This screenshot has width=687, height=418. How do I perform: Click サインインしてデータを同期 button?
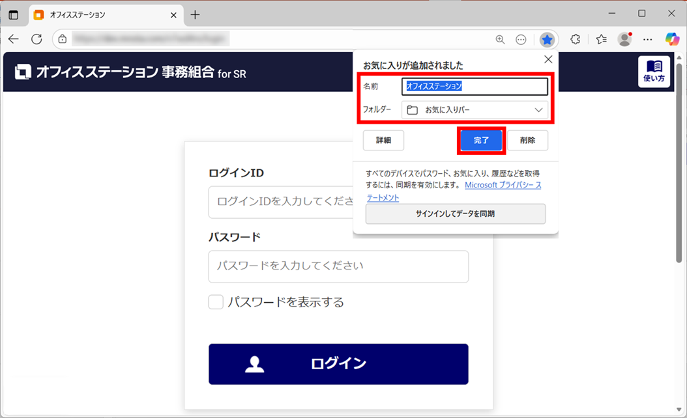coord(455,214)
